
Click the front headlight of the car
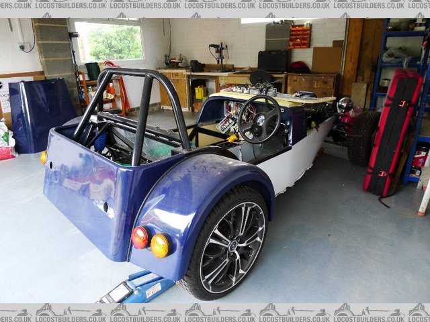click(345, 105)
